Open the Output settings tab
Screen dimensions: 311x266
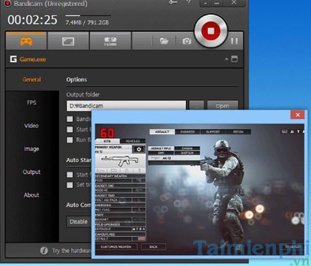[32, 172]
